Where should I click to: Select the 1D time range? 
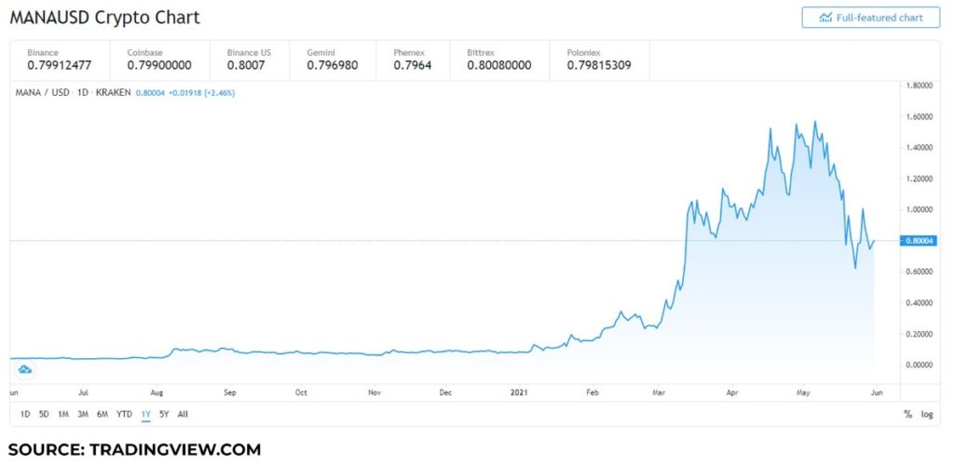click(25, 414)
